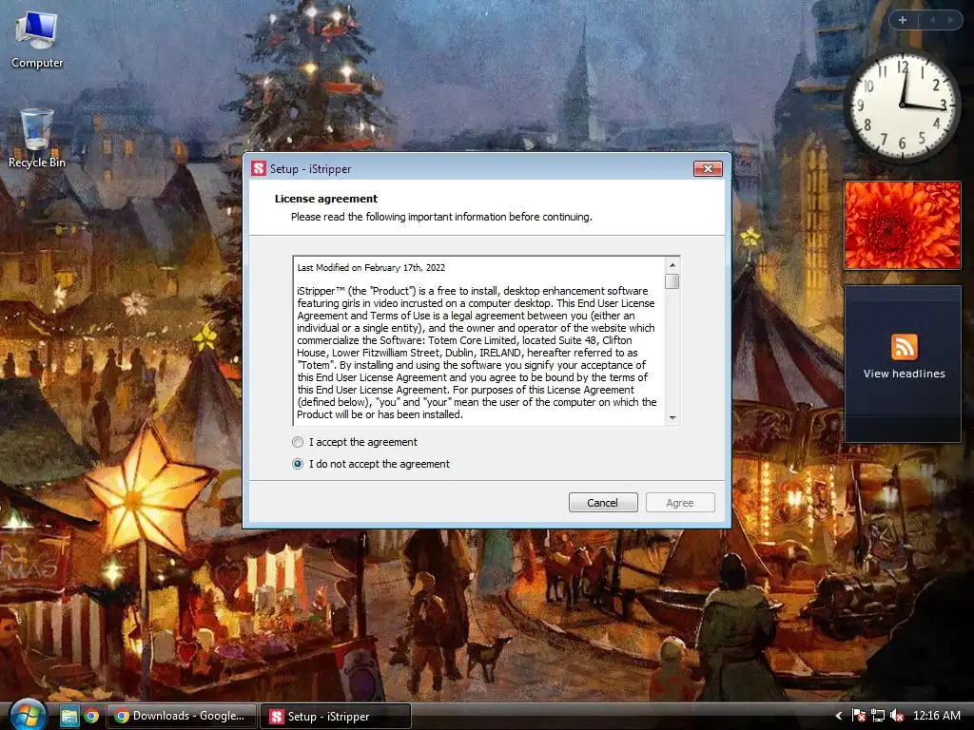Click sidebar next gadgets page arrow
The width and height of the screenshot is (974, 730).
pos(950,20)
